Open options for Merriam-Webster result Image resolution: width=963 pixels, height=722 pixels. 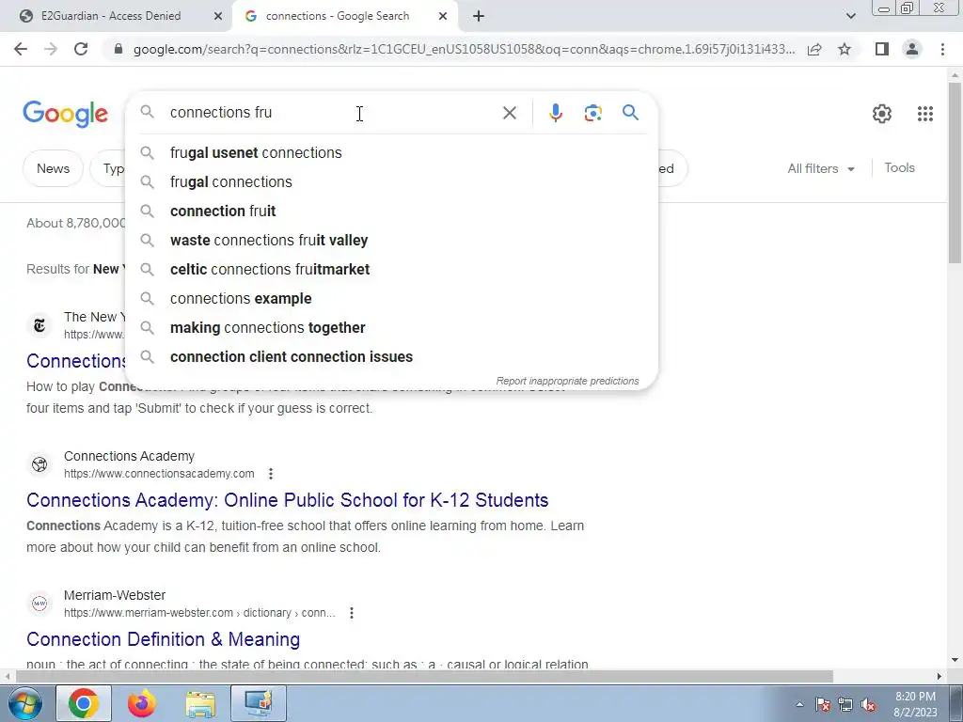(352, 613)
